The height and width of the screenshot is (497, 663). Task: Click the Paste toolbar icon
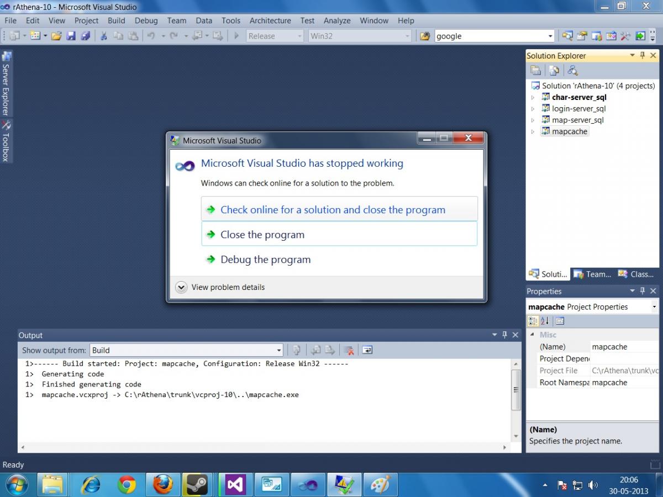click(133, 36)
